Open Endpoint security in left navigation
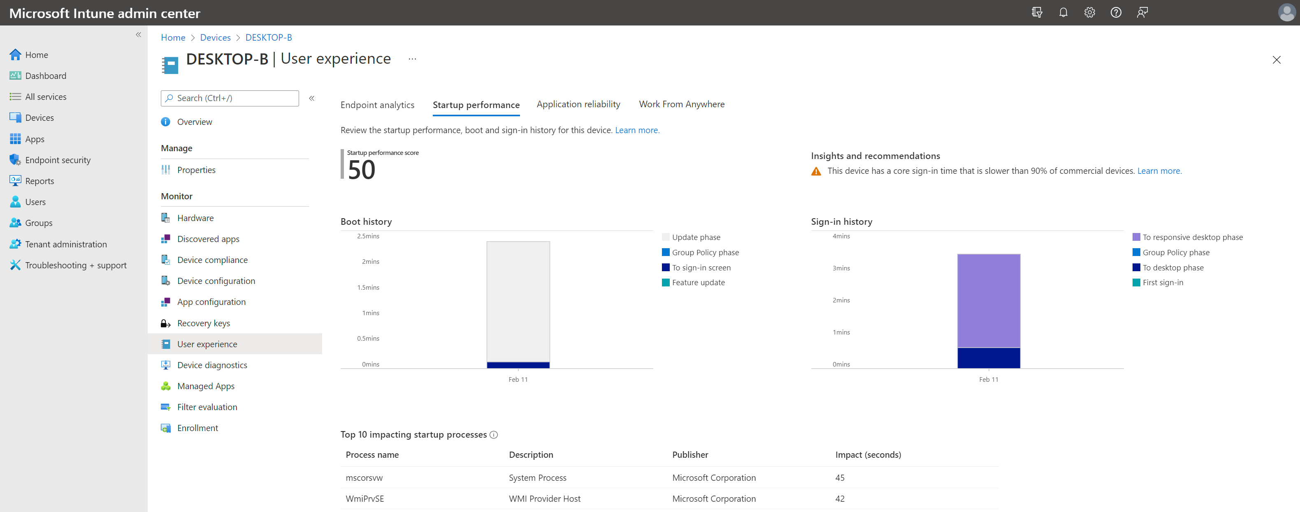 tap(58, 160)
